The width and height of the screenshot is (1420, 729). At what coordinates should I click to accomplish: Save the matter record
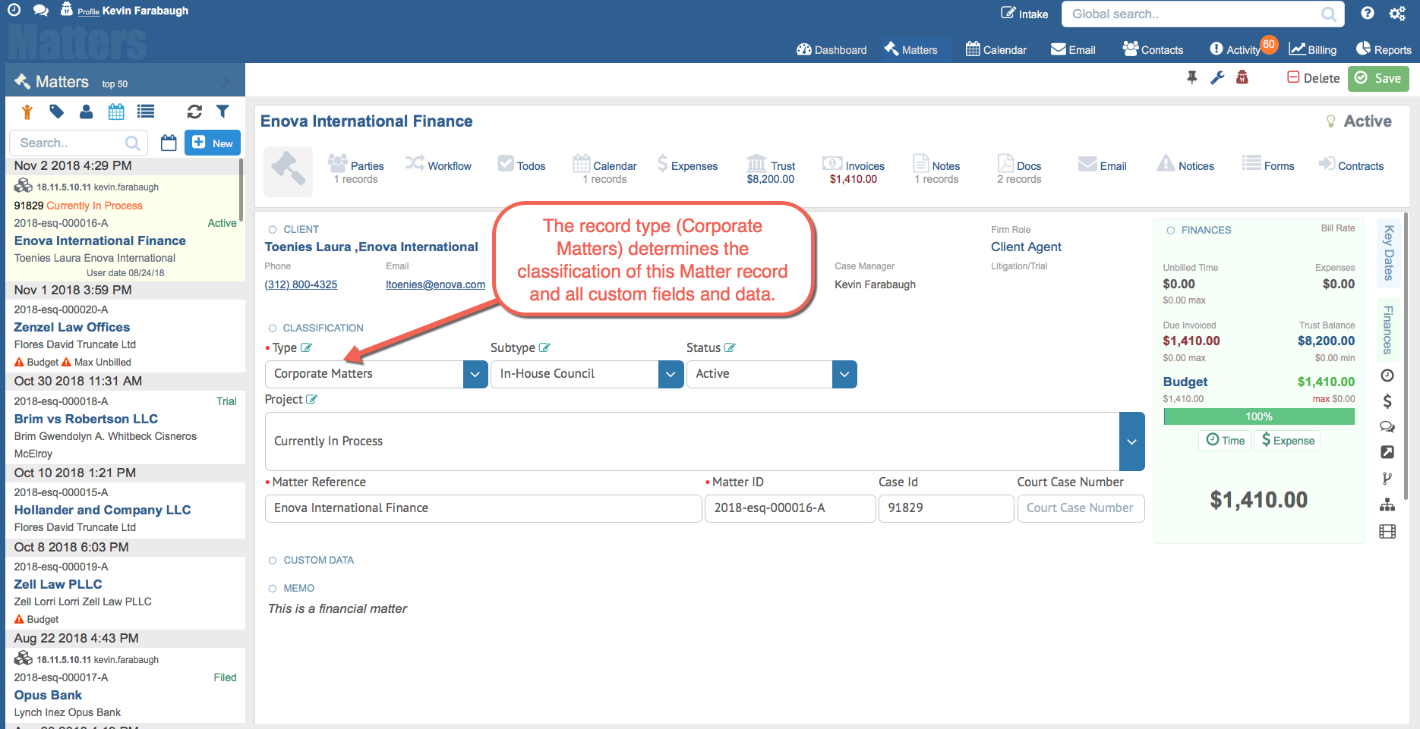click(x=1378, y=78)
